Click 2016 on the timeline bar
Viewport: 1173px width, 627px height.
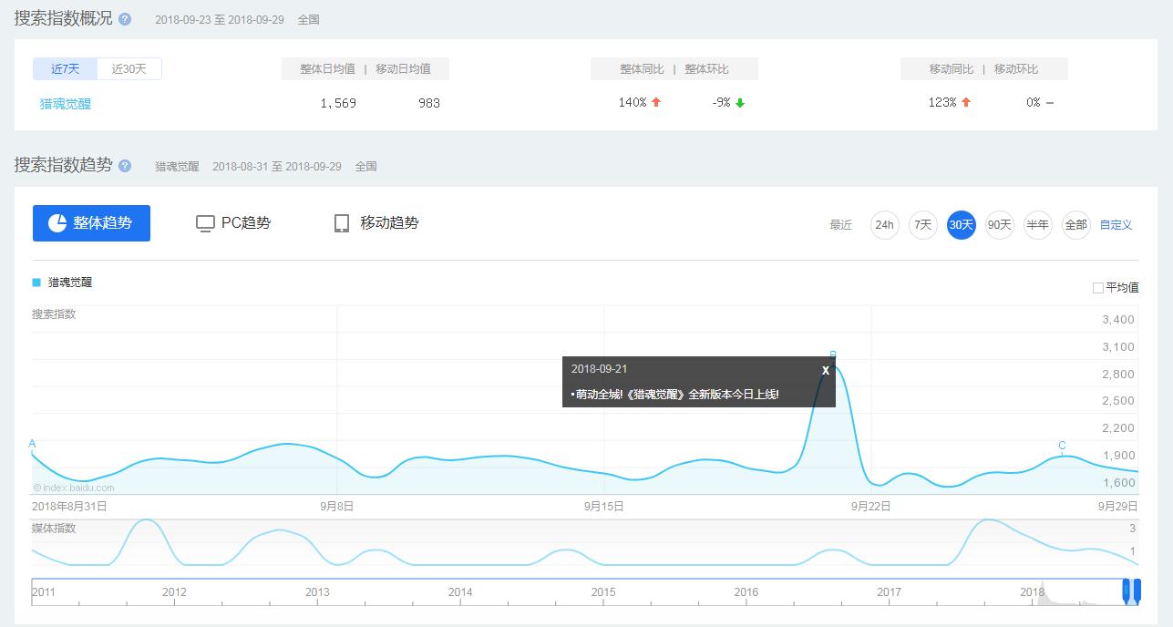pyautogui.click(x=746, y=592)
